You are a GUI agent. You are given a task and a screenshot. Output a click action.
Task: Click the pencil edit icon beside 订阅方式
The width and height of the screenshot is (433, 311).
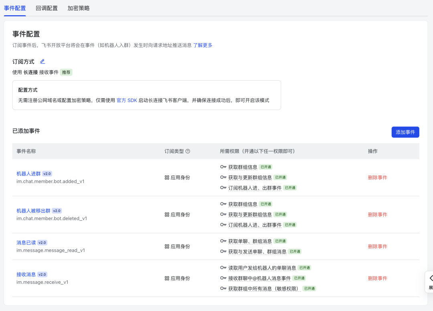click(x=42, y=62)
